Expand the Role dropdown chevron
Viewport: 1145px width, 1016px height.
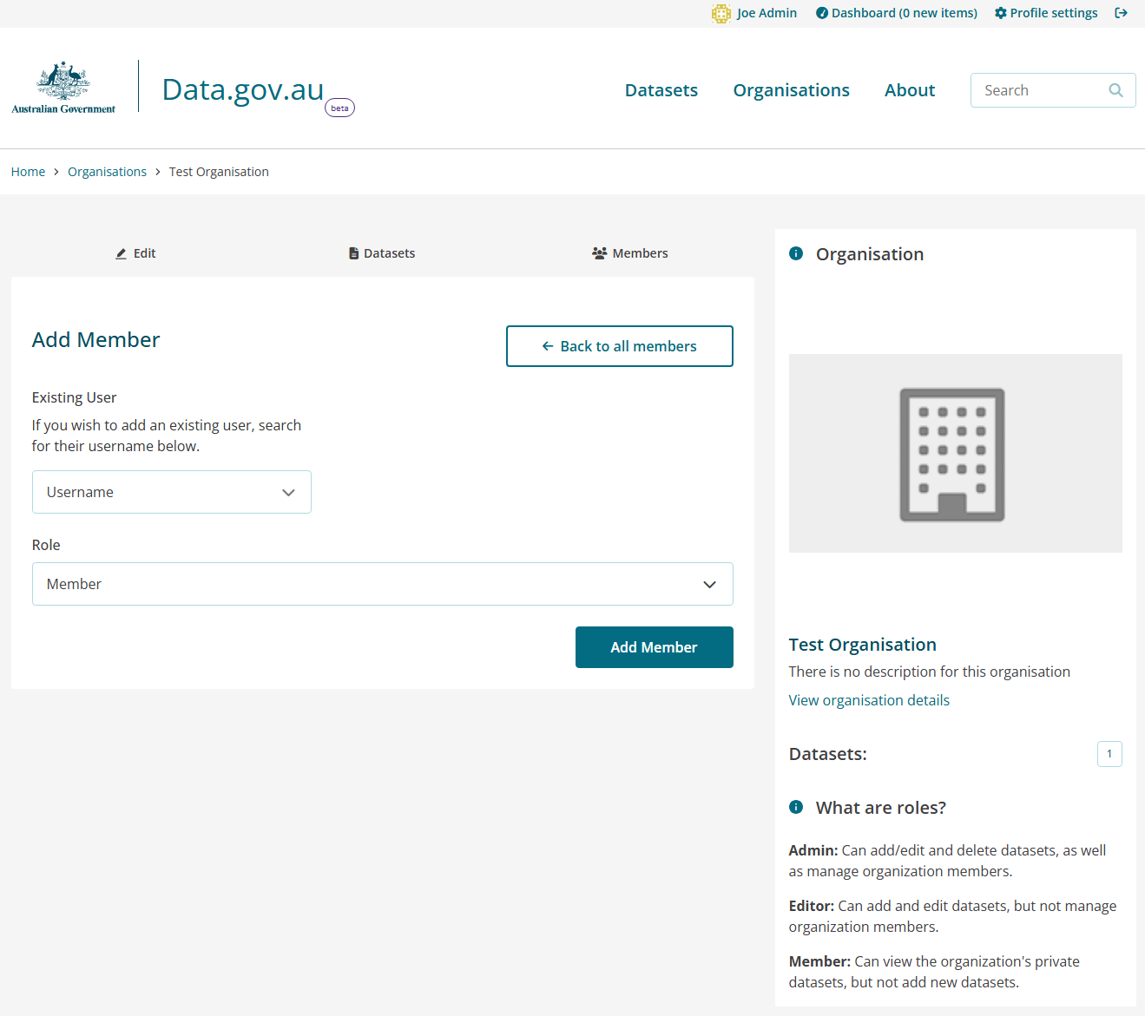click(x=709, y=584)
